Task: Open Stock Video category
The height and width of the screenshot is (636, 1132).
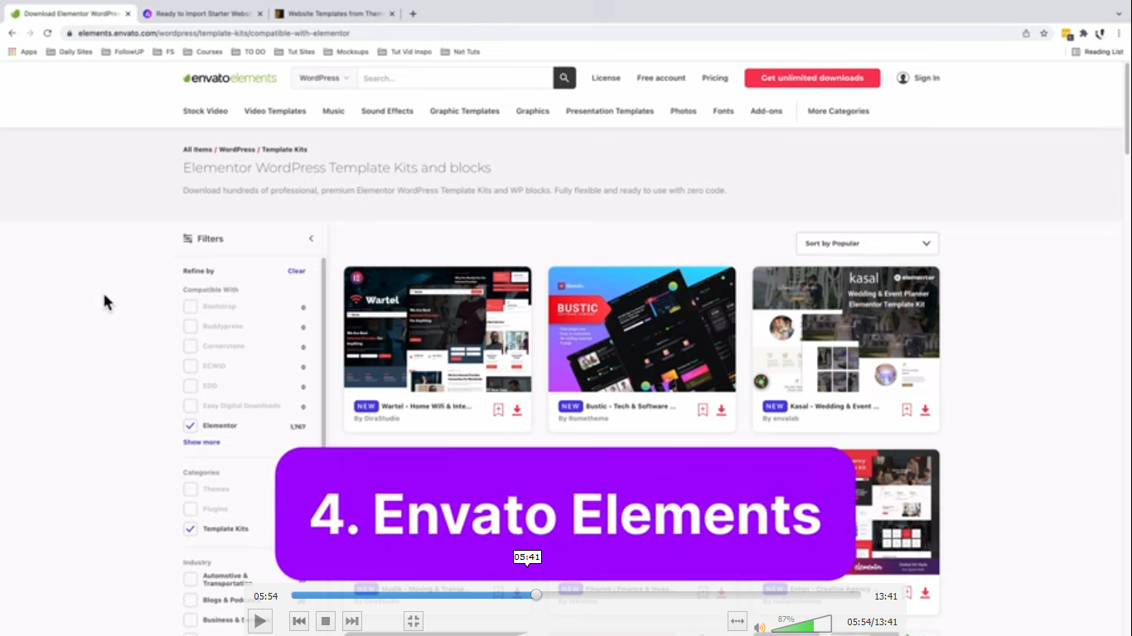Action: [206, 111]
